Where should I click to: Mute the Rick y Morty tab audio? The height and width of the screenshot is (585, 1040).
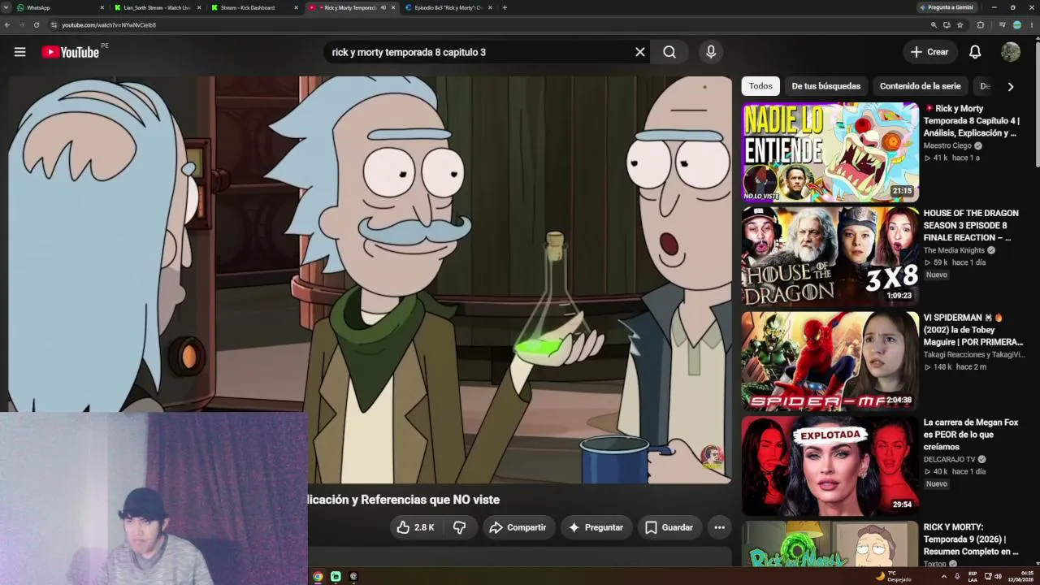(x=383, y=7)
